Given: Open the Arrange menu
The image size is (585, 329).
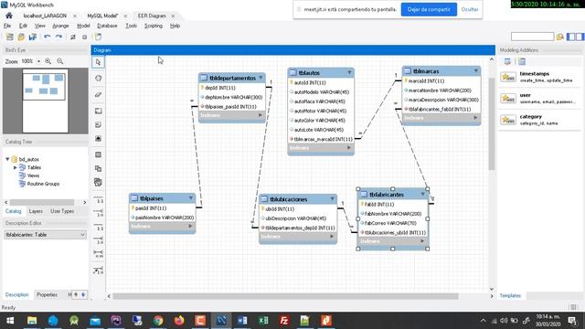Looking at the screenshot, I should coord(60,26).
